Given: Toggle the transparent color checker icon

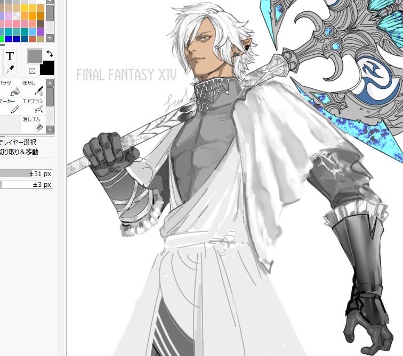Looking at the screenshot, I should [32, 71].
